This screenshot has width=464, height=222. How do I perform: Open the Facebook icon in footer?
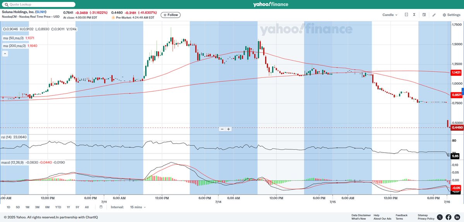coord(448,217)
